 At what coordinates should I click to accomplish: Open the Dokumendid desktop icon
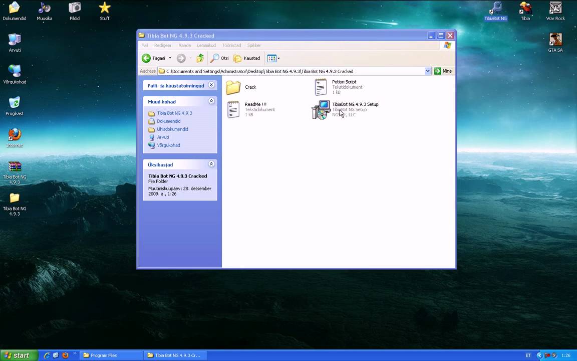(x=15, y=11)
